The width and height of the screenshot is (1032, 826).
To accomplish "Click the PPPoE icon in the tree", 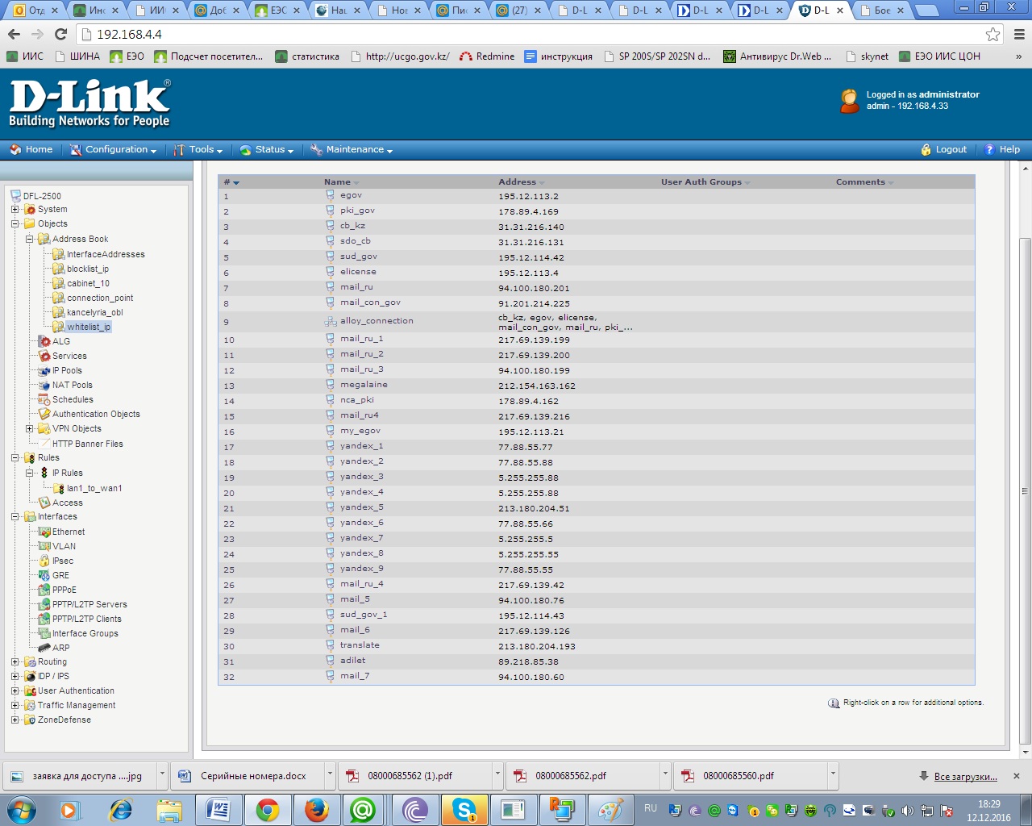I will point(45,590).
